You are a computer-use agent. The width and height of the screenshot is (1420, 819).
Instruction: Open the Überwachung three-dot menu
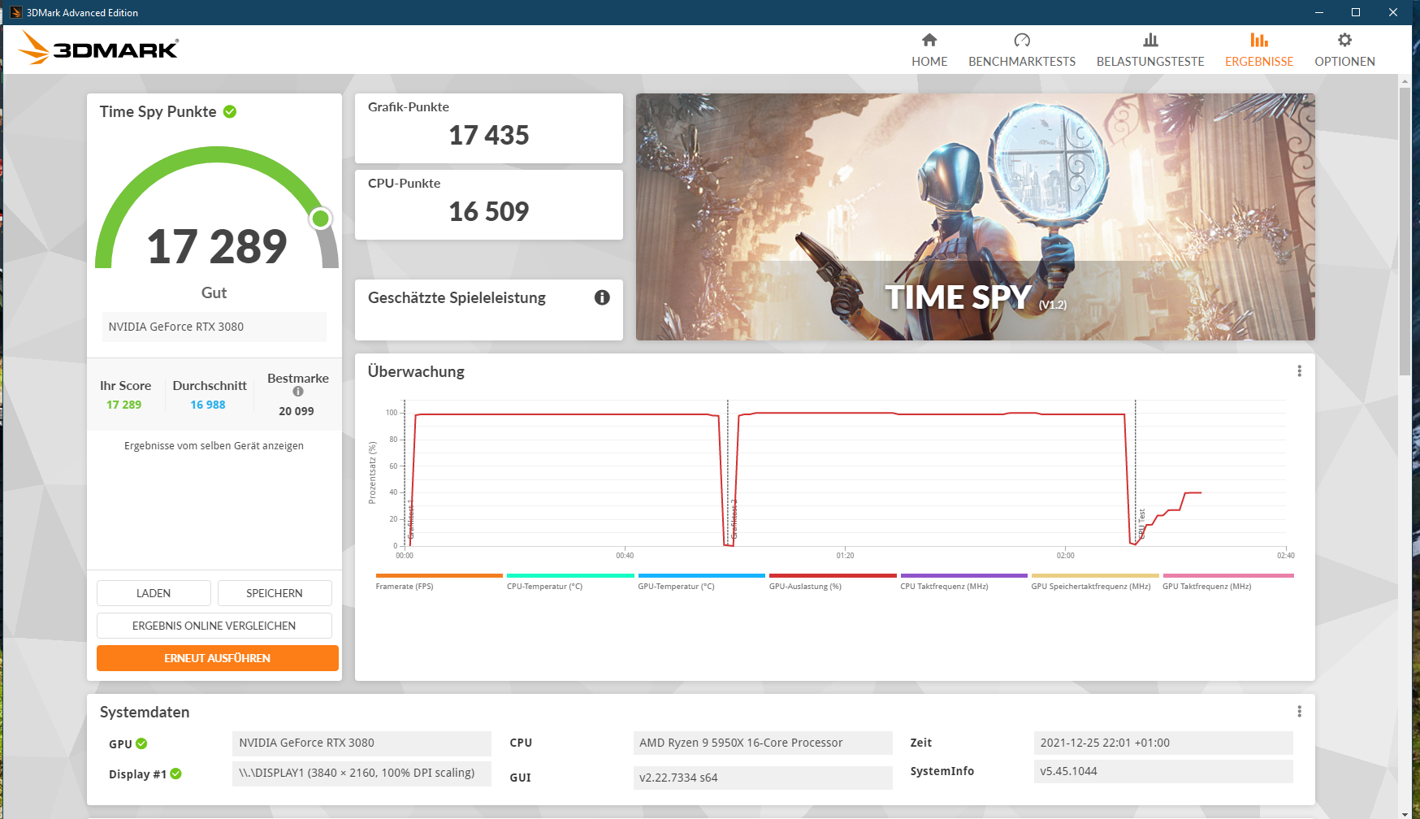[x=1300, y=371]
